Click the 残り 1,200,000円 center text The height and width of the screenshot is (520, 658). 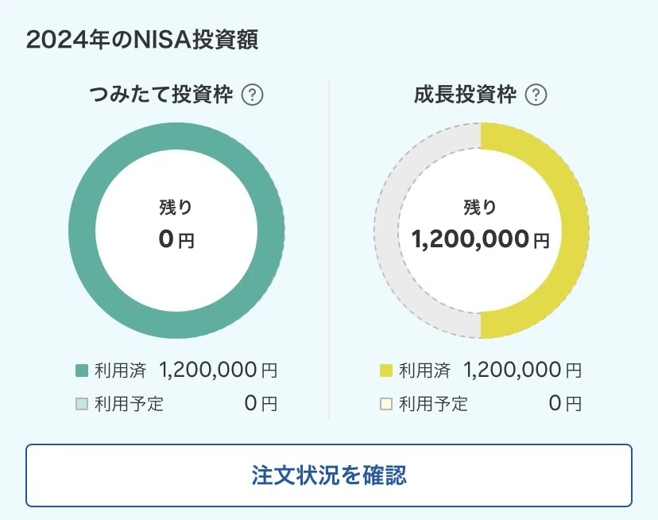pos(481,225)
